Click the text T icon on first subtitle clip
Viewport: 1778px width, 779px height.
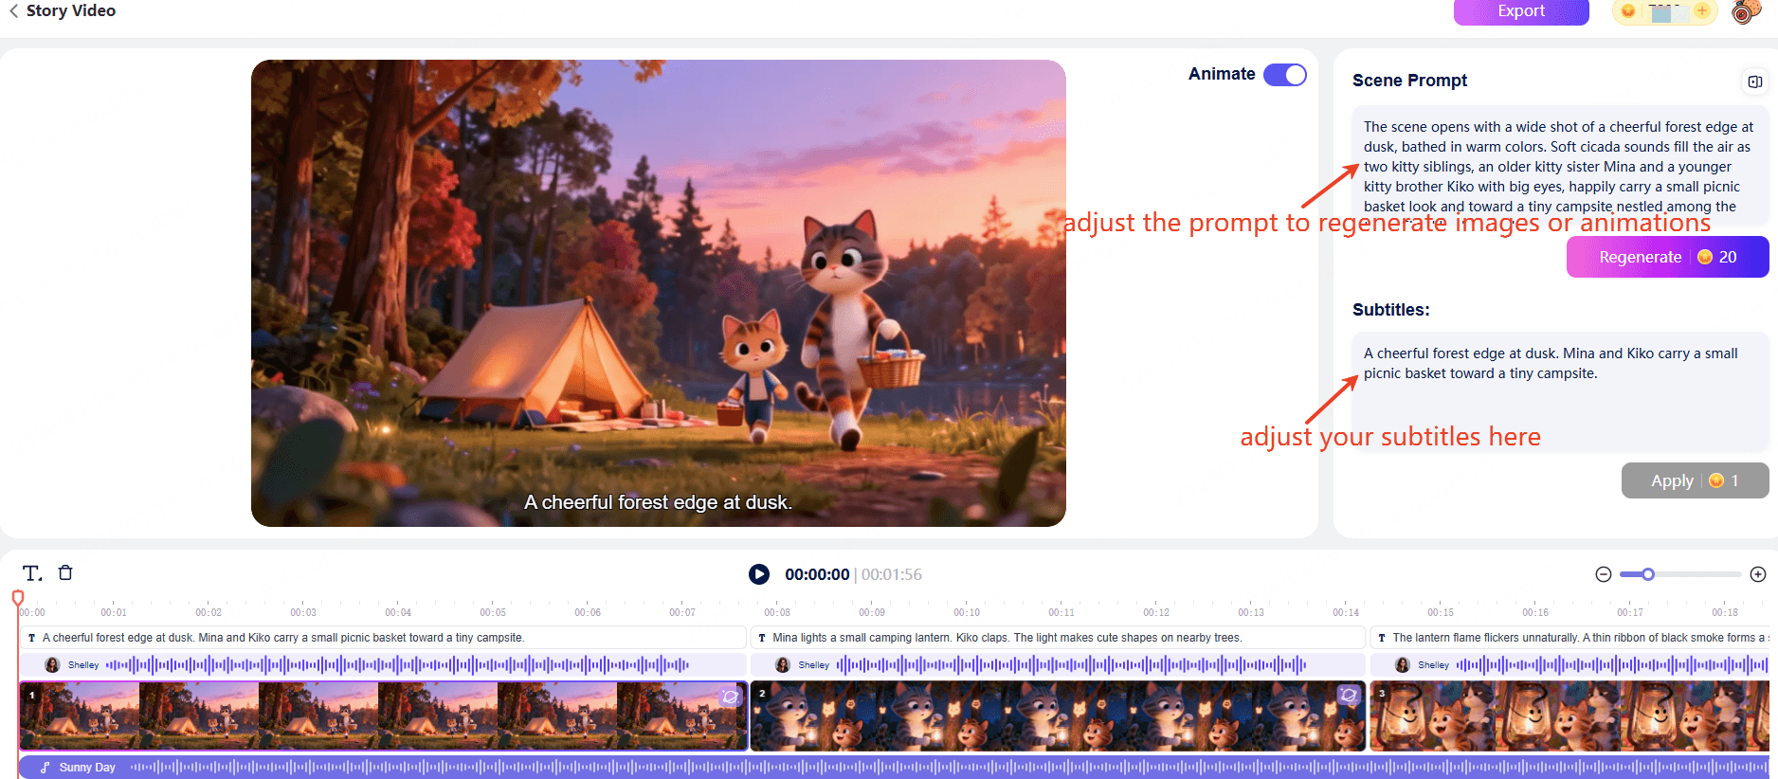pyautogui.click(x=32, y=638)
